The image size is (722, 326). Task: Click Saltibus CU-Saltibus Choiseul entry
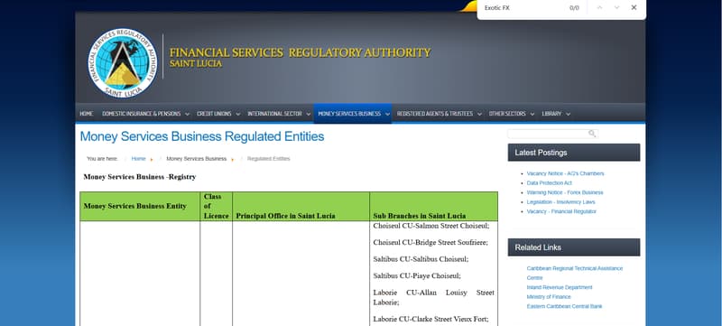click(421, 259)
